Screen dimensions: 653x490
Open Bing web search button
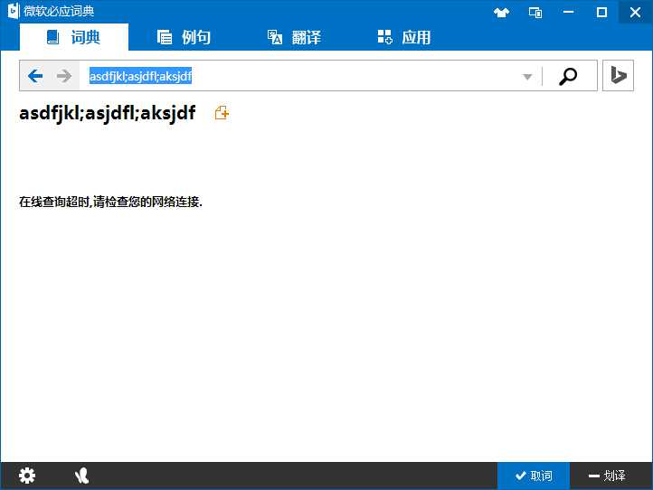click(618, 75)
